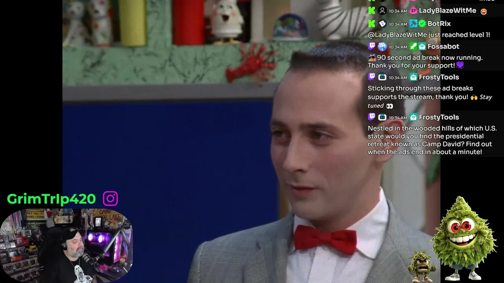Screen dimensions: 504x283
Task: Click the man's red bow tie in the video
Action: [x=325, y=239]
